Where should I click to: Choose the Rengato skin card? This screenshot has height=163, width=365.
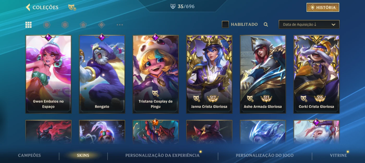tap(102, 74)
